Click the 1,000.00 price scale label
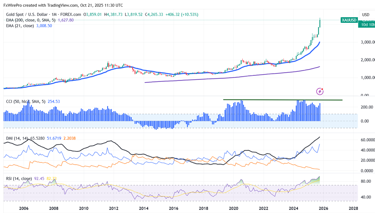375x213 pixels. [x=368, y=78]
